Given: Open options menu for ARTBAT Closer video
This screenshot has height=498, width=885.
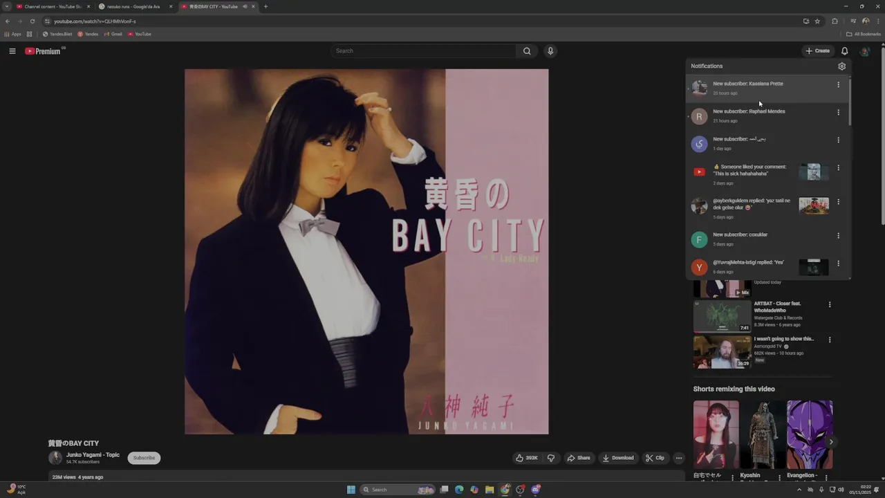Looking at the screenshot, I should (830, 304).
